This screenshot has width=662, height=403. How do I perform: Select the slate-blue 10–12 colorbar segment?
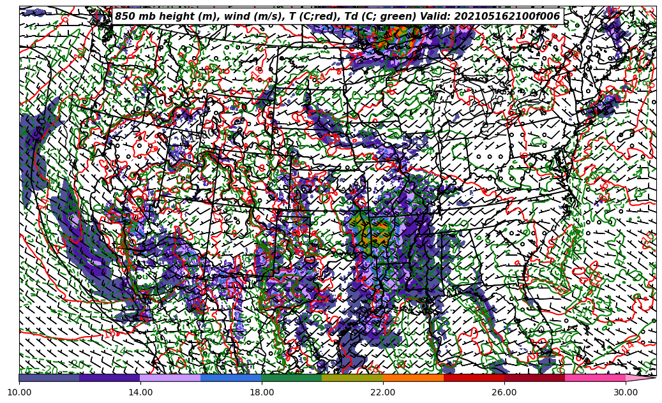49,377
